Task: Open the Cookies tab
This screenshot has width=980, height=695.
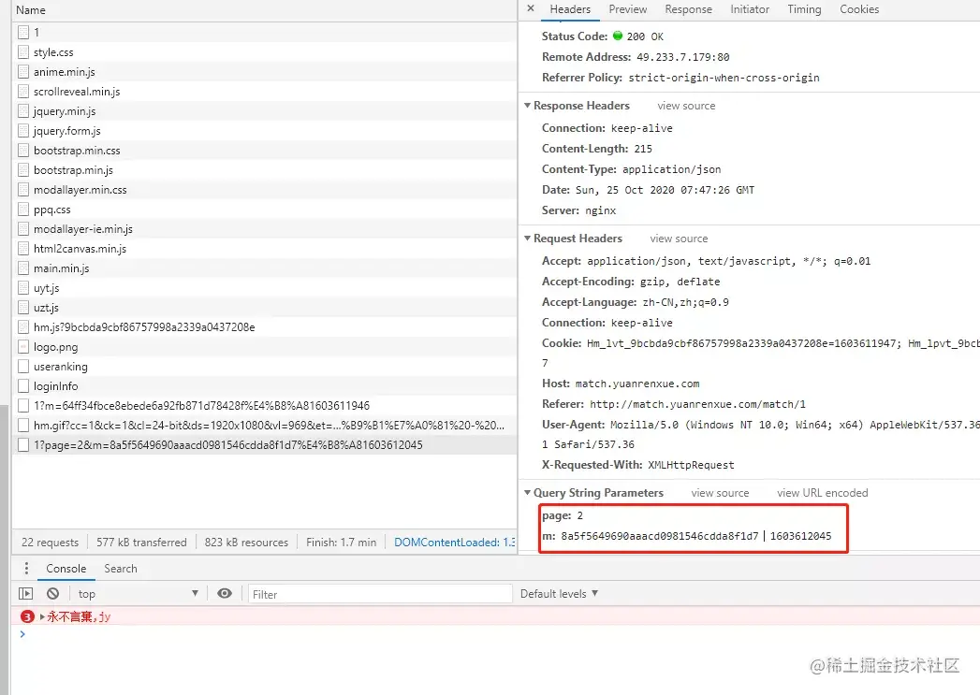Action: 859,9
